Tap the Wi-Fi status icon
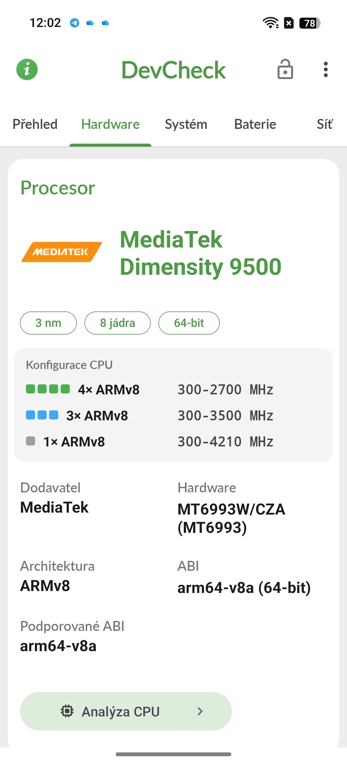The width and height of the screenshot is (347, 763). pos(271,23)
